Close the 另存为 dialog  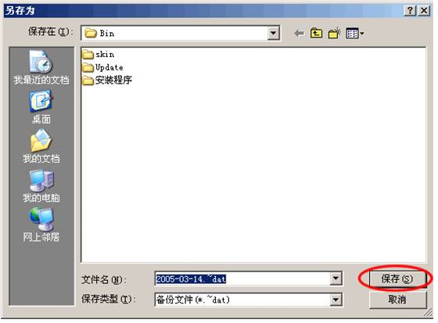[424, 11]
